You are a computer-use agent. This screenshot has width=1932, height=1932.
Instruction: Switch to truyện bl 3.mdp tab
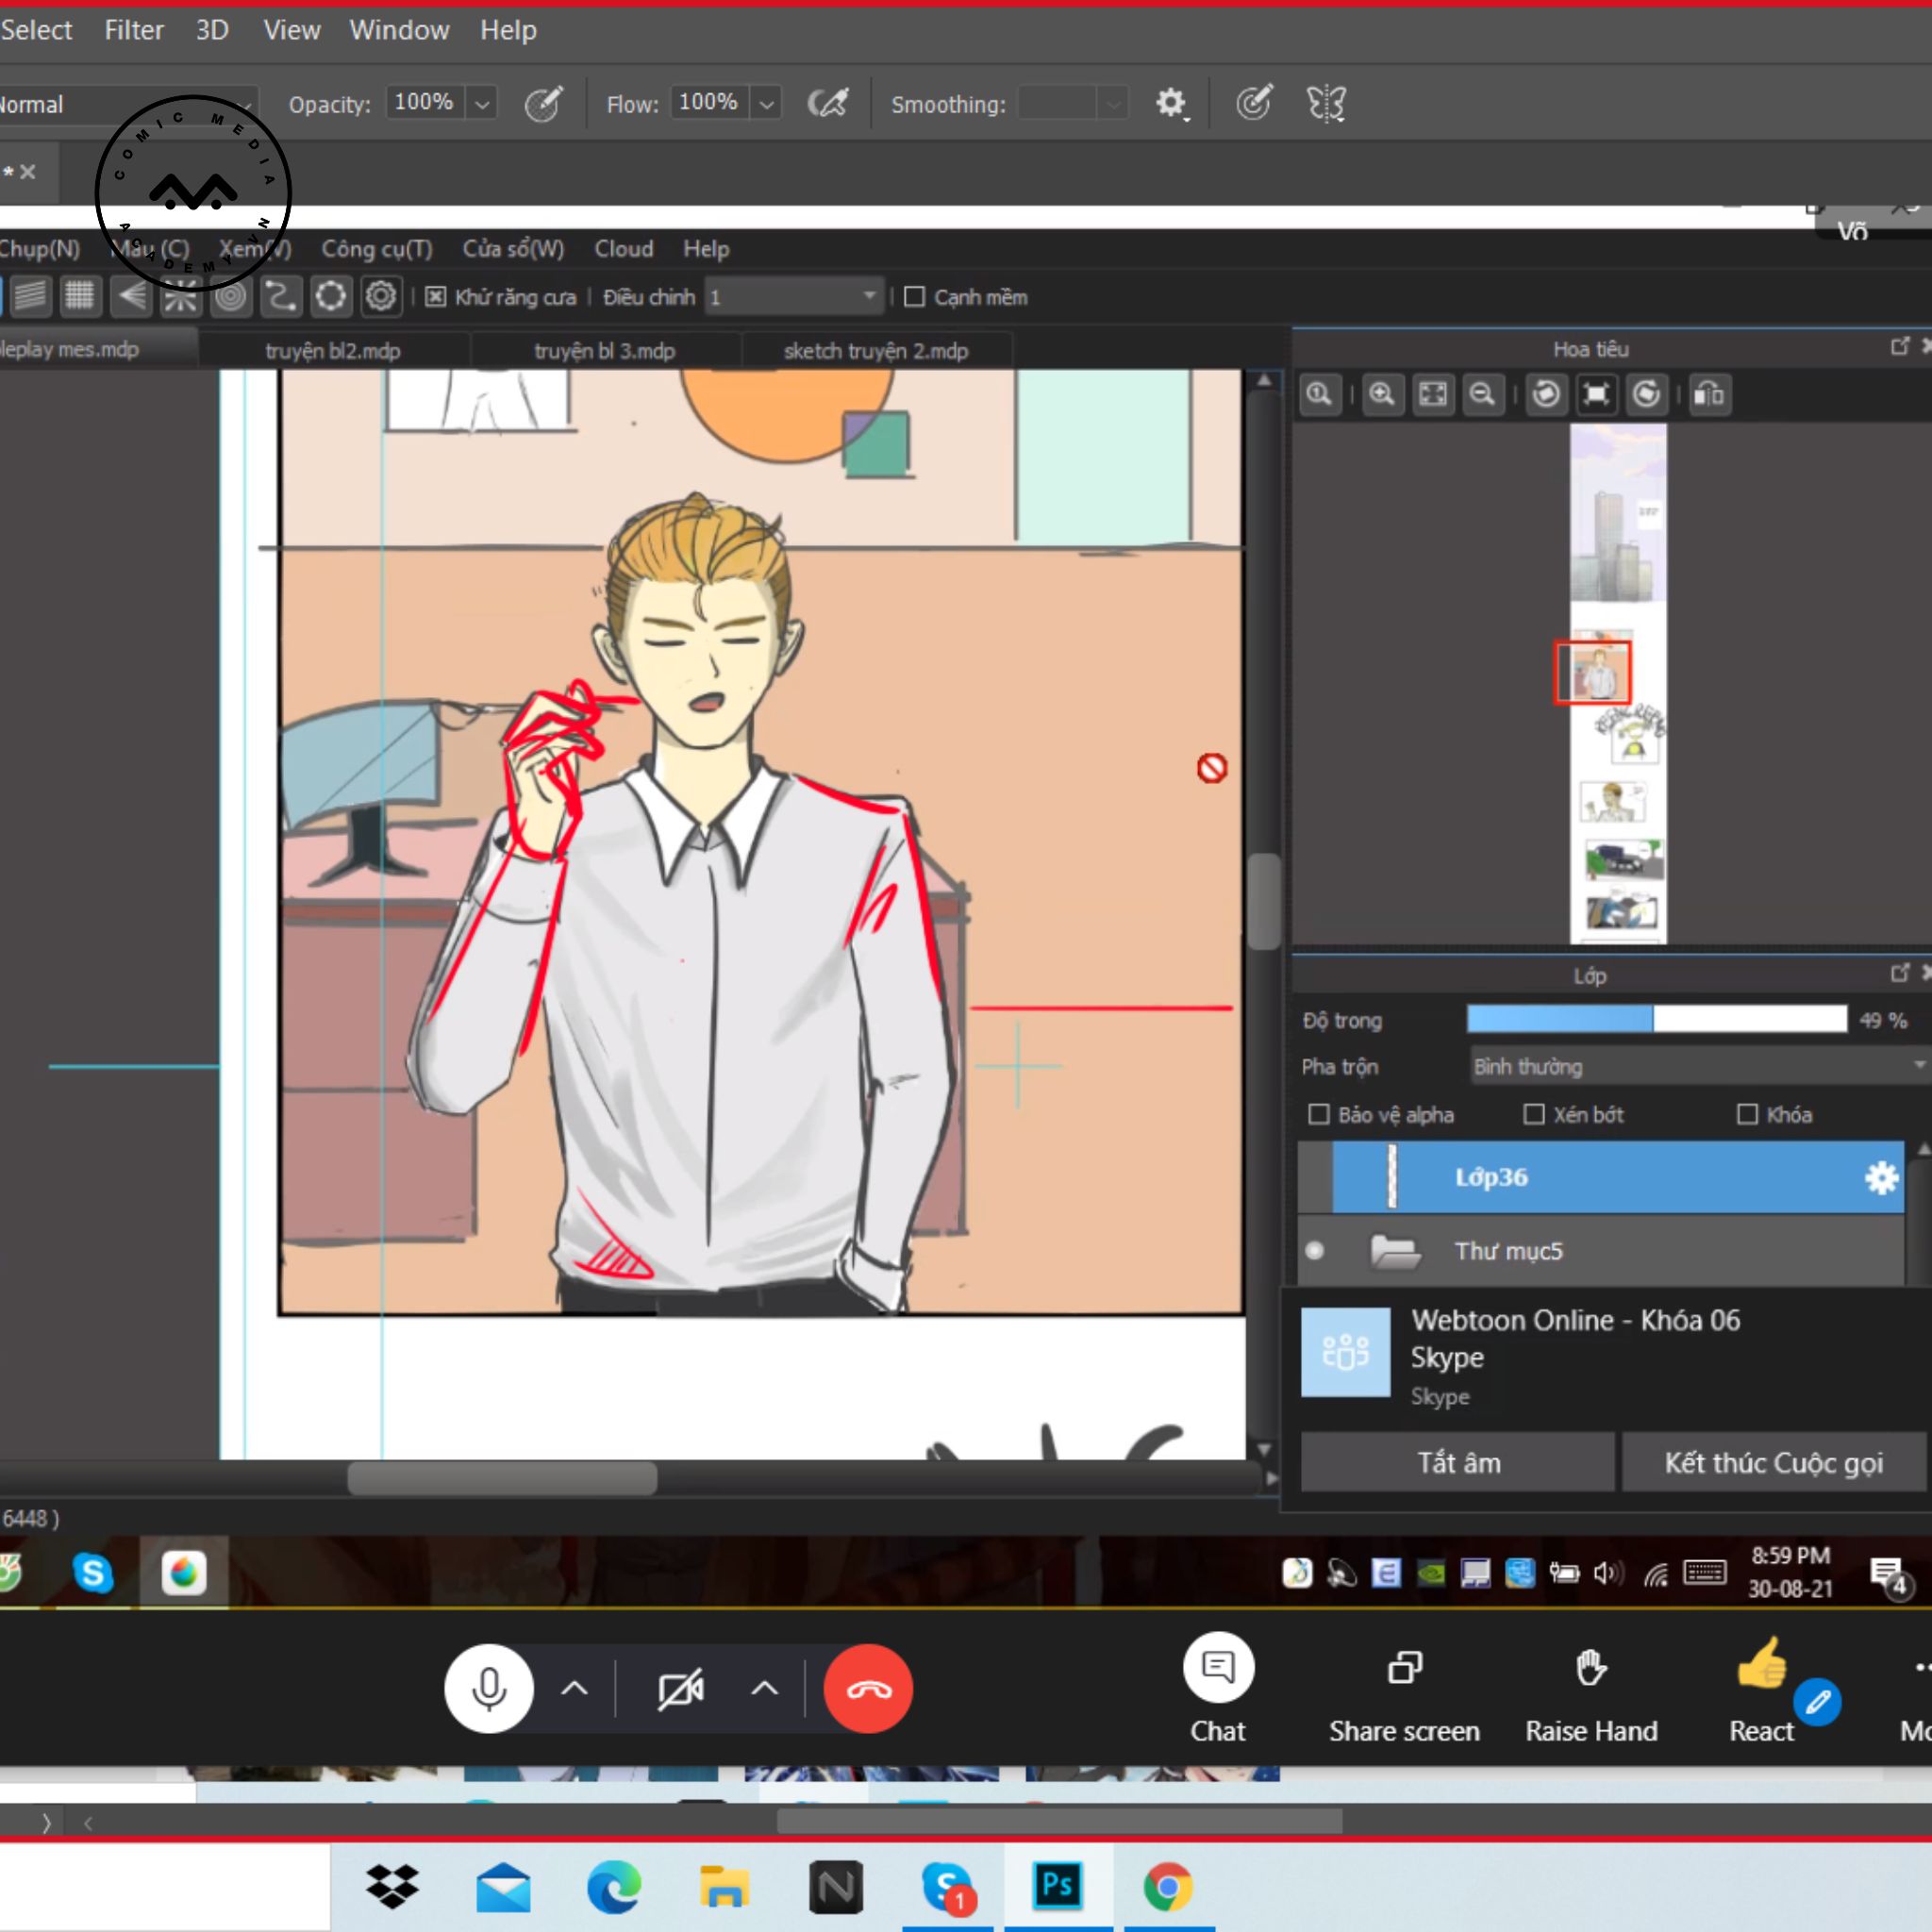[604, 351]
